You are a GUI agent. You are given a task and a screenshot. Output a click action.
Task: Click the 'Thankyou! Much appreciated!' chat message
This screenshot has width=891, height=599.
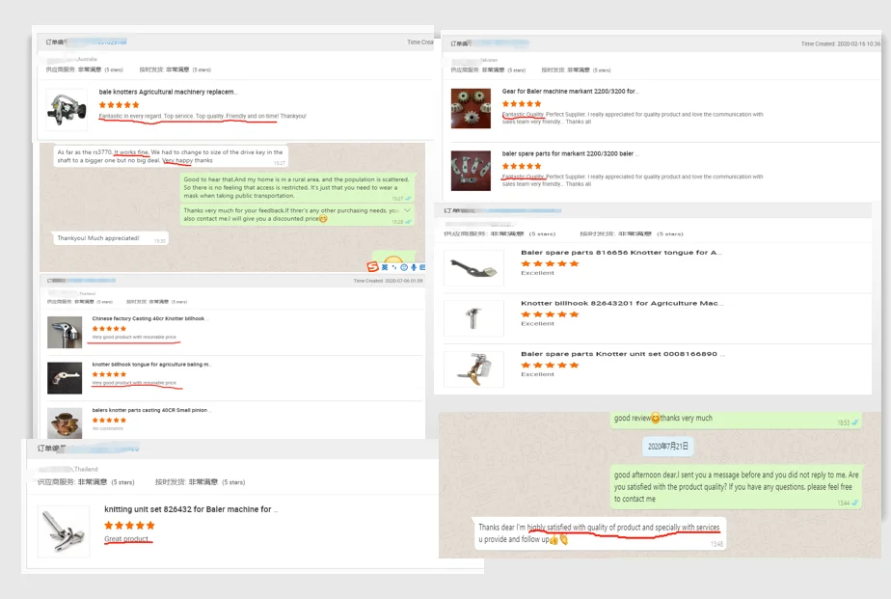(x=110, y=238)
